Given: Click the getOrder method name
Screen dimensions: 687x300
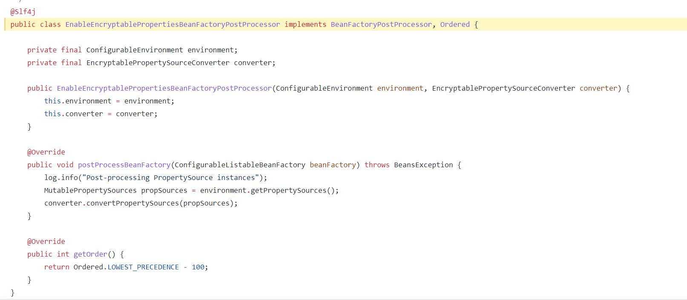Looking at the screenshot, I should tap(90, 254).
